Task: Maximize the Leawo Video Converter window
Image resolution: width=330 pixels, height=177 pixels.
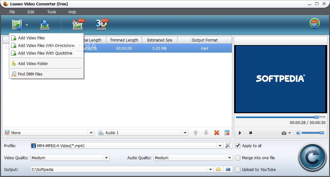Action: tap(317, 4)
